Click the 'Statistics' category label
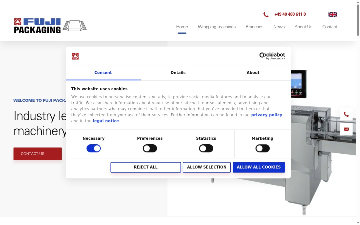 point(206,138)
